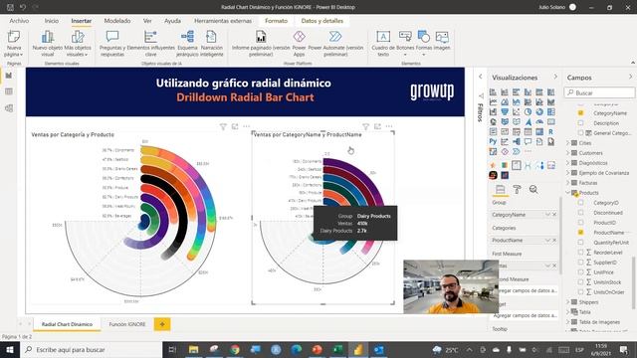This screenshot has width=637, height=358.
Task: Open more options (…) above right chart
Action: (389, 126)
